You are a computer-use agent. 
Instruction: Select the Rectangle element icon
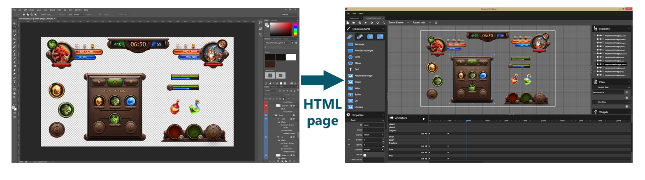tap(350, 44)
